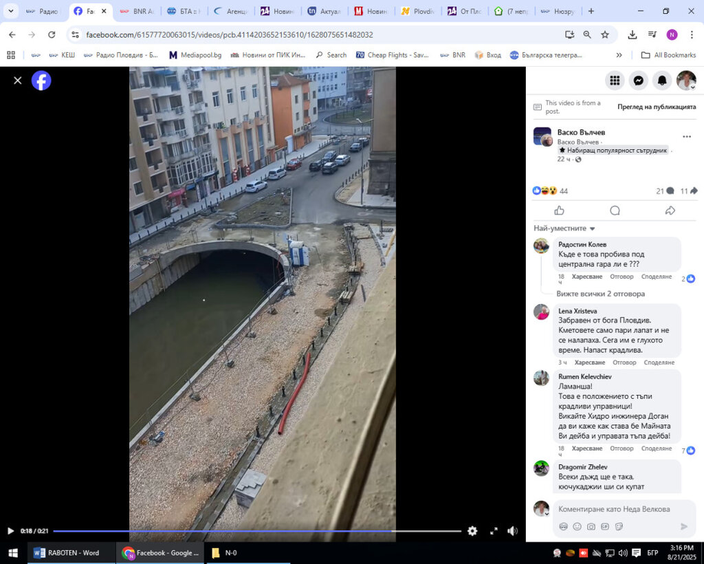The height and width of the screenshot is (564, 704).
Task: Open browser downloads
Action: click(632, 34)
